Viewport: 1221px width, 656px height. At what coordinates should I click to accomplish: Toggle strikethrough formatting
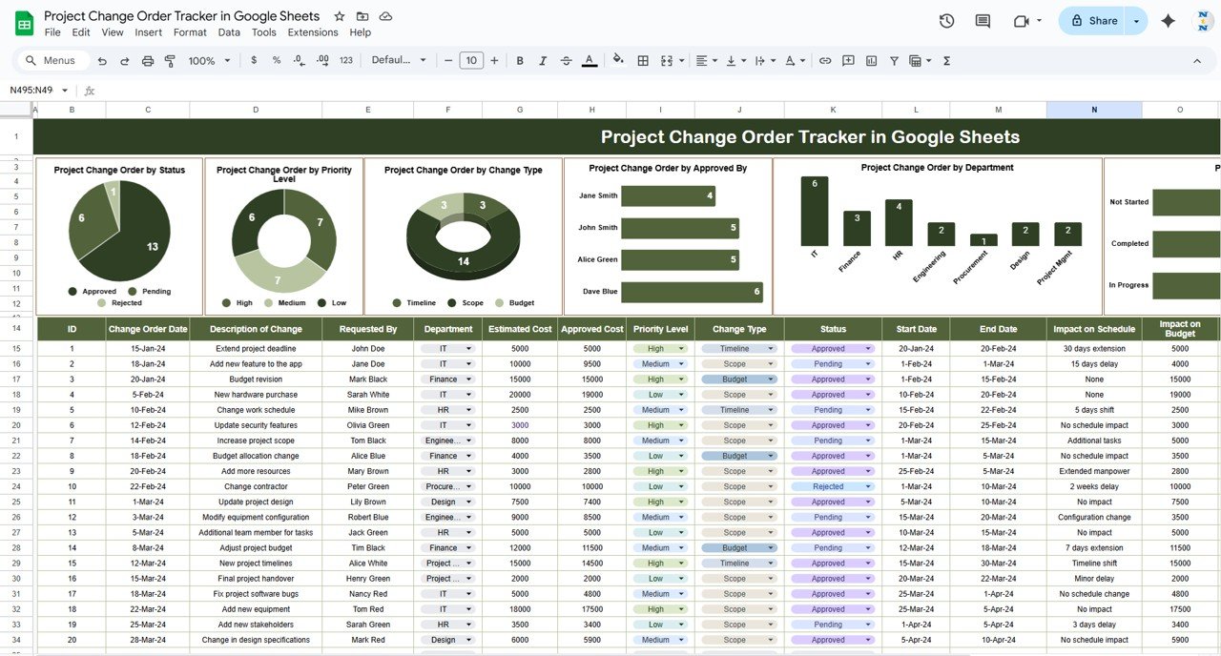pyautogui.click(x=566, y=60)
